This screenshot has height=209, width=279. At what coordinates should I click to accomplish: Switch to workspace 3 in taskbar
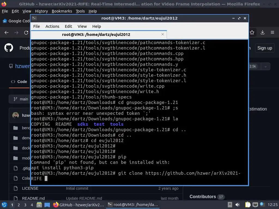25,205
